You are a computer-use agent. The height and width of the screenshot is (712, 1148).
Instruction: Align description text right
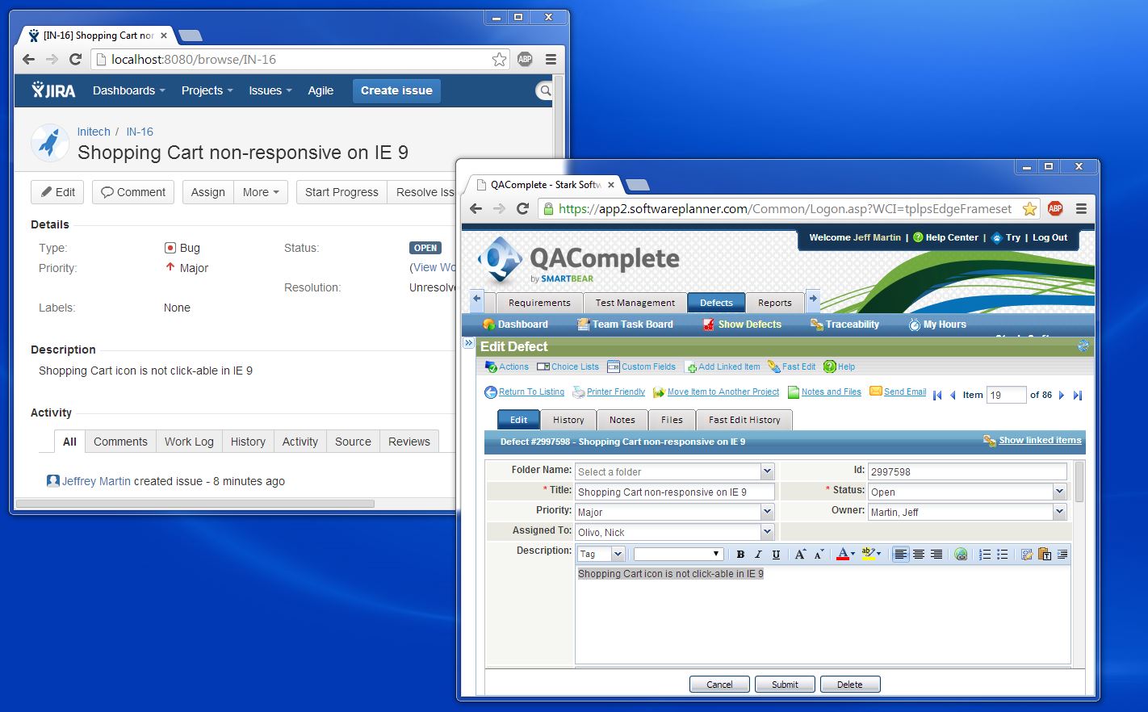[x=936, y=554]
